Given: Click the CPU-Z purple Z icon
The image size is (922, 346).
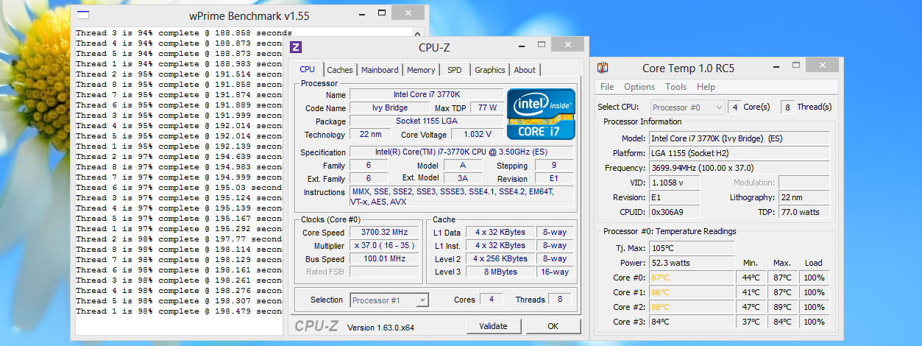Looking at the screenshot, I should pyautogui.click(x=296, y=47).
